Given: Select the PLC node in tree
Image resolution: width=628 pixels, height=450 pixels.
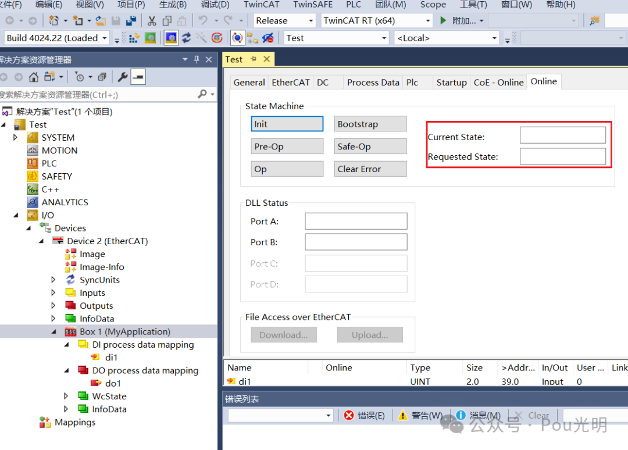Looking at the screenshot, I should tap(49, 163).
